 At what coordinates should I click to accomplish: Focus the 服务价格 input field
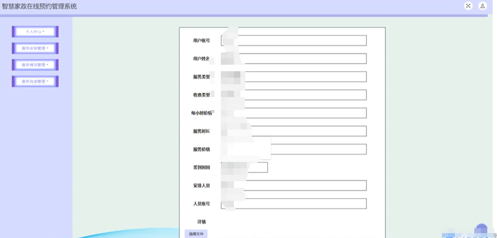pos(293,149)
